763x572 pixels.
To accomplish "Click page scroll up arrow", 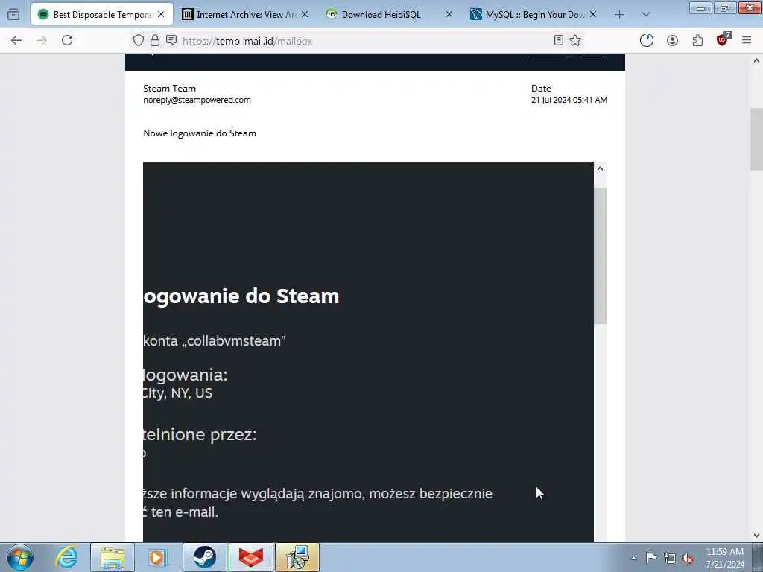I will [756, 60].
